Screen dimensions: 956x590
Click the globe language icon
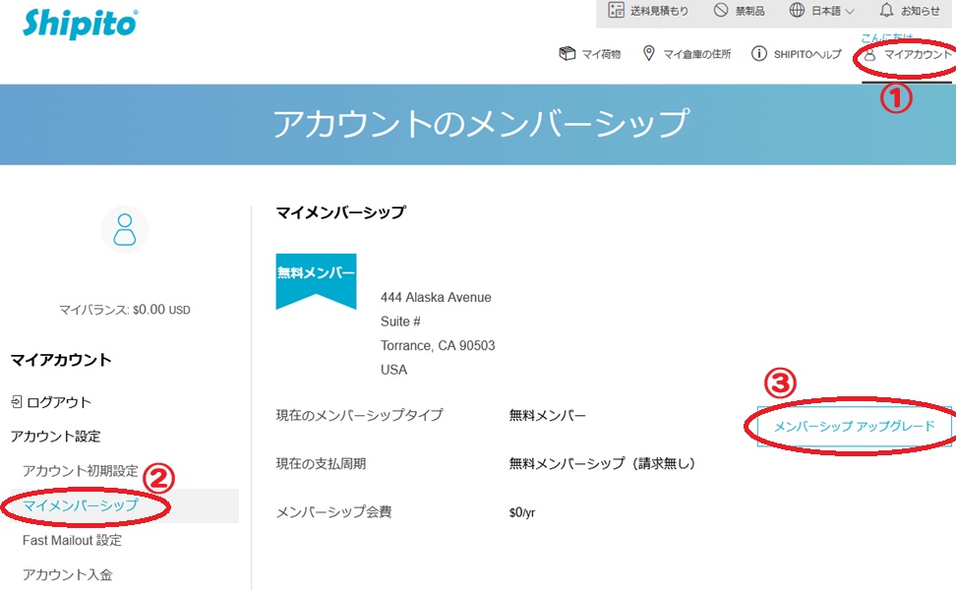coord(798,11)
